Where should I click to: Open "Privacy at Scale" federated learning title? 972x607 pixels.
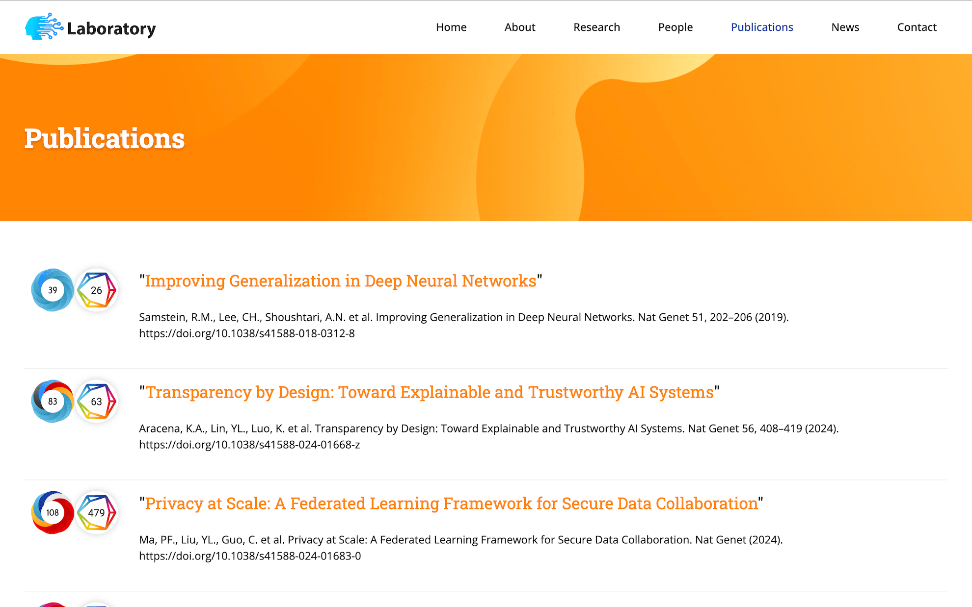click(451, 504)
